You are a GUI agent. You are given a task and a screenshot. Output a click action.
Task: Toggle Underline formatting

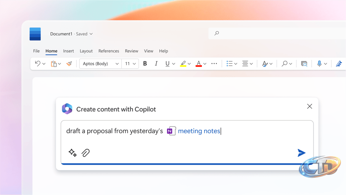[x=167, y=64]
